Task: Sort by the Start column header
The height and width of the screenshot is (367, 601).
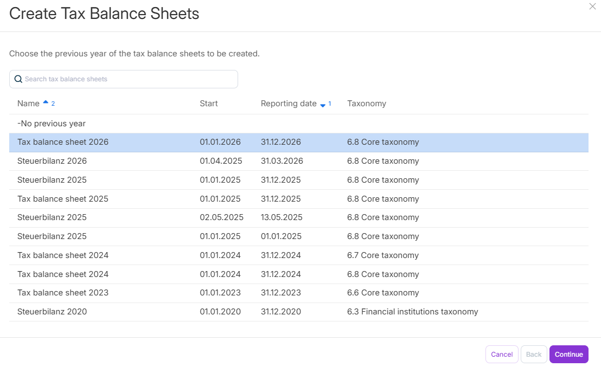Action: (208, 104)
